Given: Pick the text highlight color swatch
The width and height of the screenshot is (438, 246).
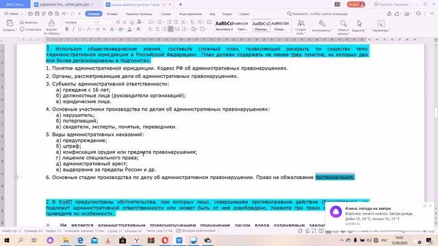Looking at the screenshot, I should click(x=120, y=29).
